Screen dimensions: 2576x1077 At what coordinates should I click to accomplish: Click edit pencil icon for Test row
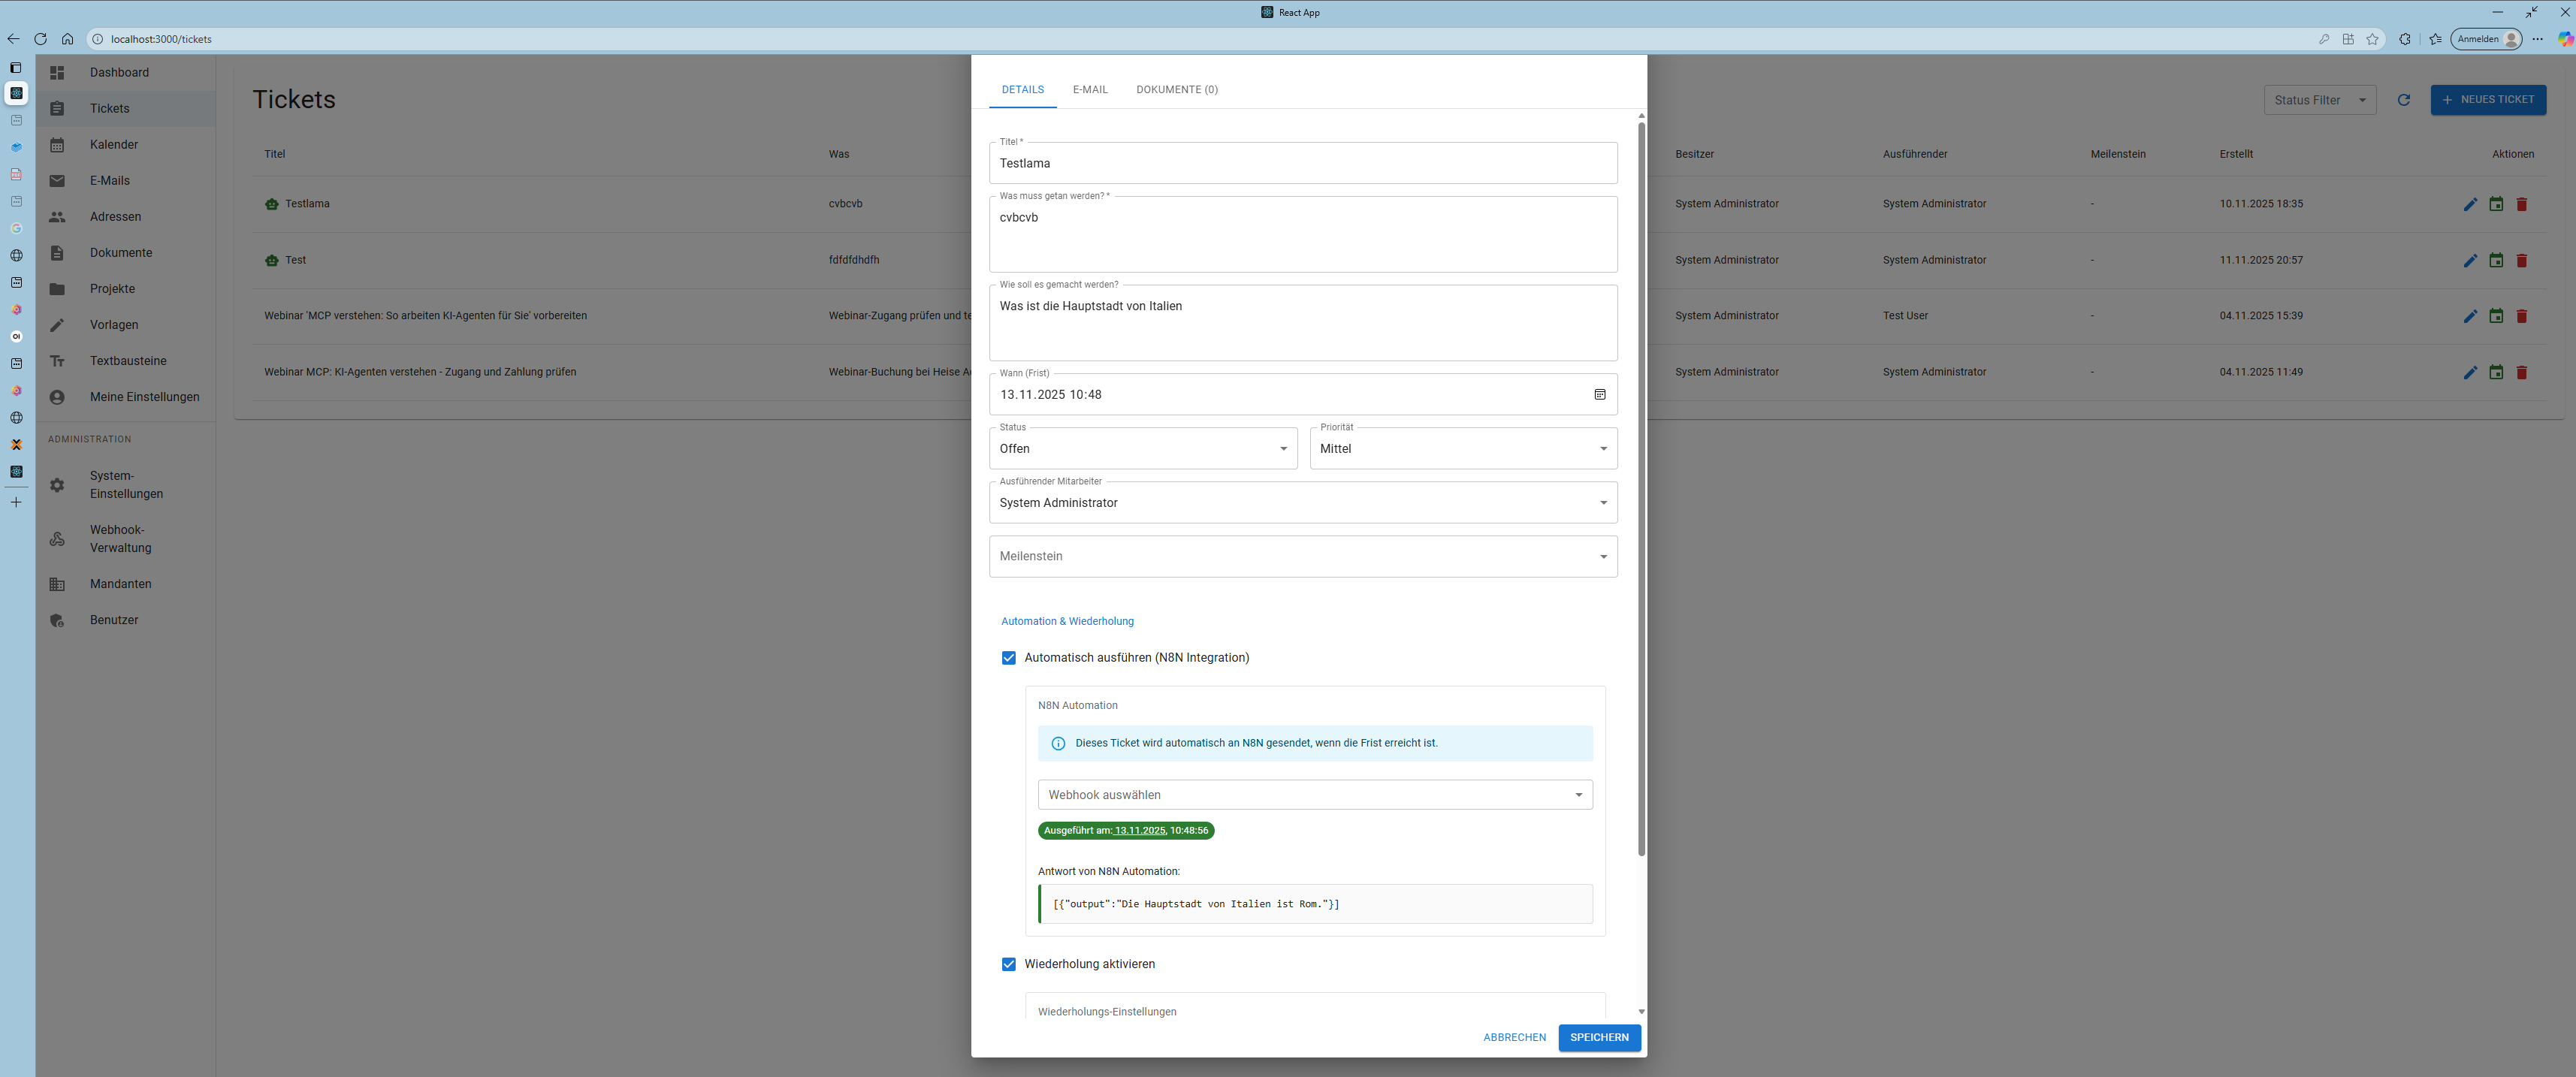click(2469, 260)
